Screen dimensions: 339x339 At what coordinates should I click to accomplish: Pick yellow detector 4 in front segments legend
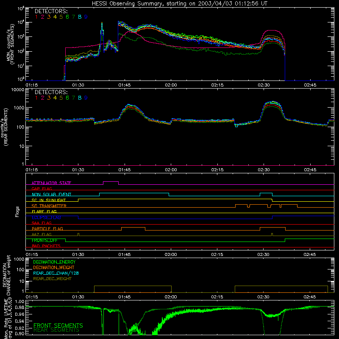[55, 17]
